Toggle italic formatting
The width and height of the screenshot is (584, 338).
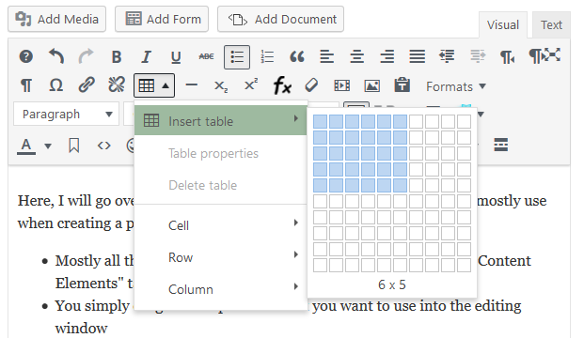point(146,57)
